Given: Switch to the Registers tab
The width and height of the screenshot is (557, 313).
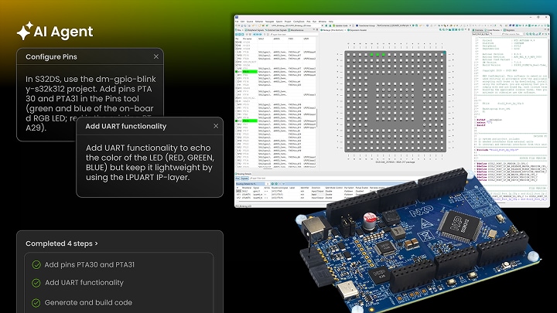Looking at the screenshot, I should [x=509, y=30].
